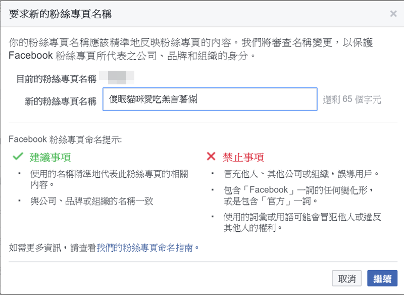Click the tip 與公司、品牌或組織的名稱一致

coord(91,201)
